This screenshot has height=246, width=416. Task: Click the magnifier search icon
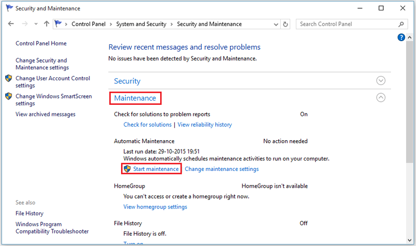pos(401,24)
